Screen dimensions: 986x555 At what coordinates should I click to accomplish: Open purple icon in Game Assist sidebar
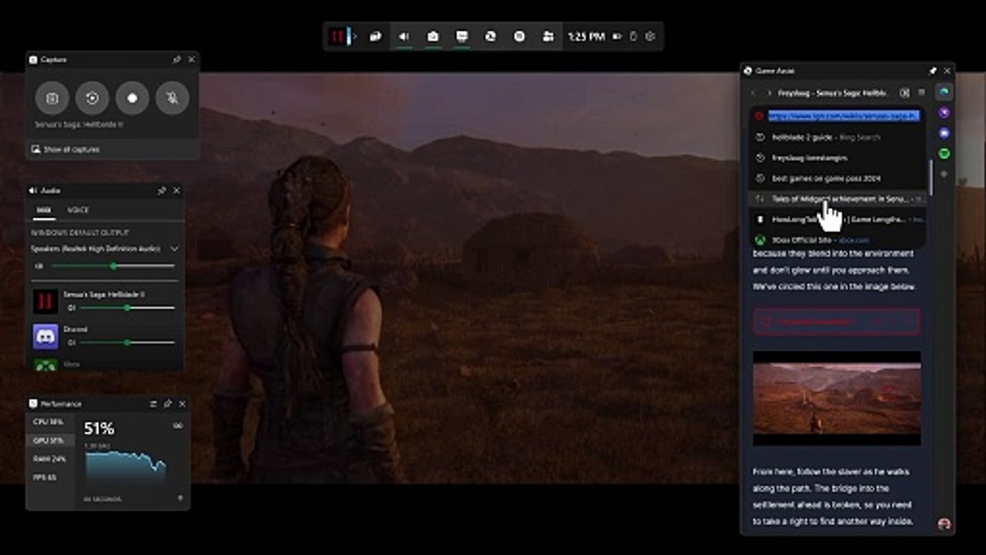(944, 113)
